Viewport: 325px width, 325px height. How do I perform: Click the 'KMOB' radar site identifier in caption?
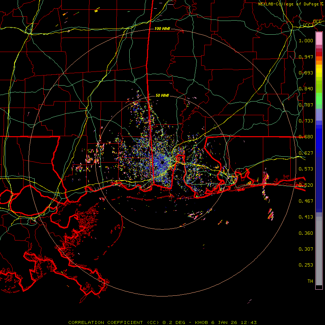click(x=202, y=322)
